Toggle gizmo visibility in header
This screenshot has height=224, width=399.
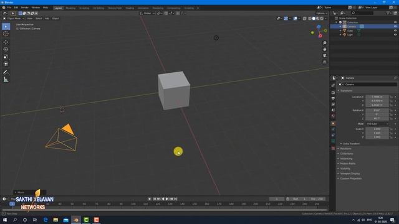pyautogui.click(x=286, y=19)
